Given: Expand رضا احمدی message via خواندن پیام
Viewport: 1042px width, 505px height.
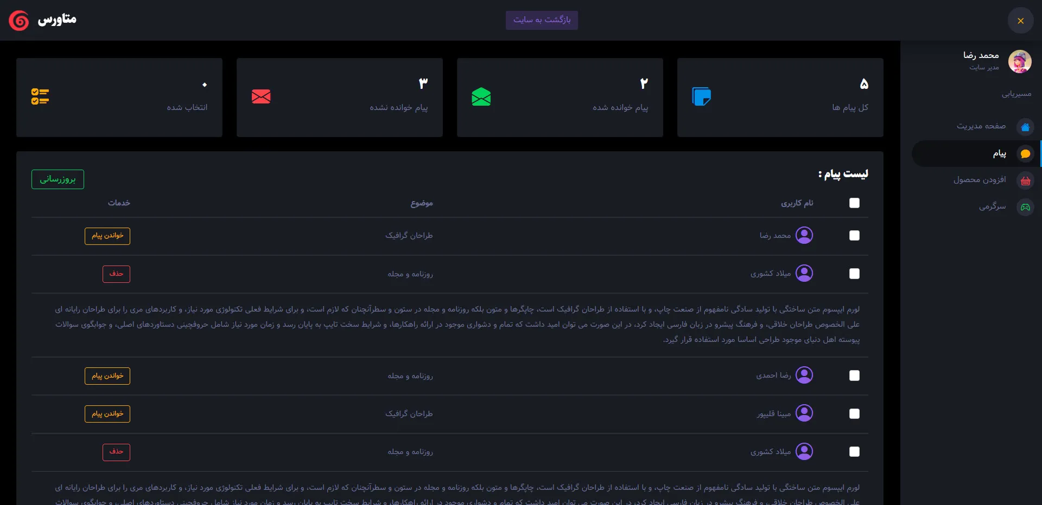Looking at the screenshot, I should tap(107, 376).
